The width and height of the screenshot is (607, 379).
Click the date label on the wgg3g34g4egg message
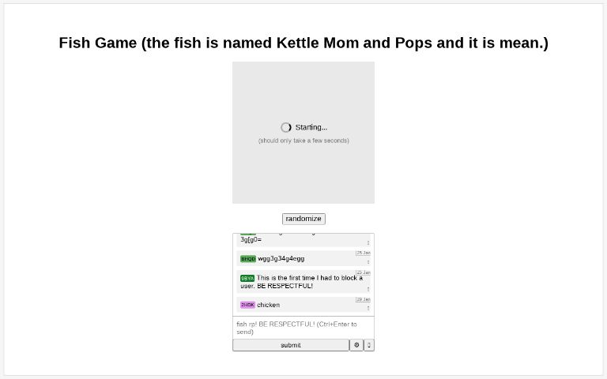363,253
